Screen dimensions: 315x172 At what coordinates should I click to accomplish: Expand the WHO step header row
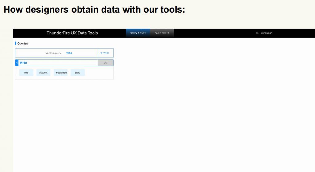[x=58, y=63]
